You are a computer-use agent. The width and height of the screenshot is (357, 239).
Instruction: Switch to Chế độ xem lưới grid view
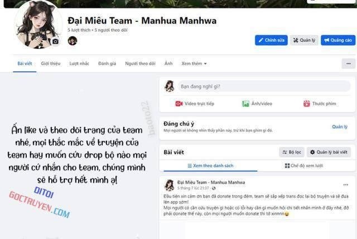pyautogui.click(x=304, y=166)
